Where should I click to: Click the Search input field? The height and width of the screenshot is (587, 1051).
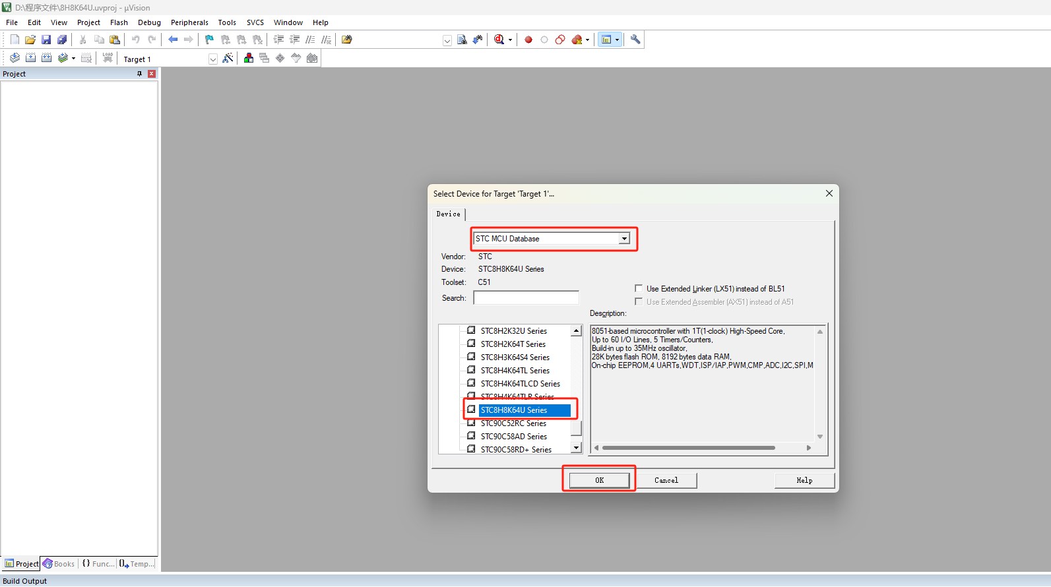[526, 298]
